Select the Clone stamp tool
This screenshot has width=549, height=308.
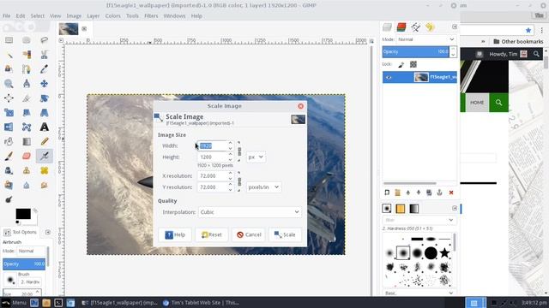27,170
